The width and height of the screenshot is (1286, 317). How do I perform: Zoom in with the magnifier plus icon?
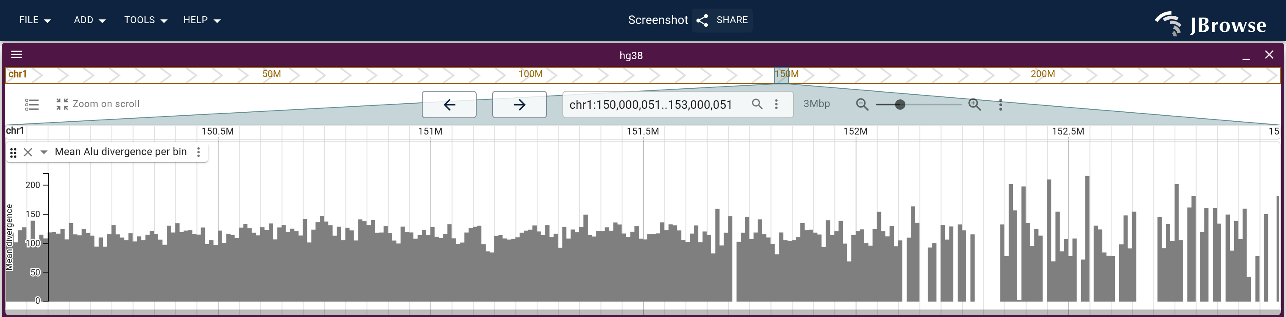point(974,105)
